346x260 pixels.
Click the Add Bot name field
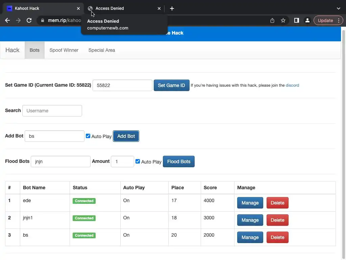pos(54,136)
